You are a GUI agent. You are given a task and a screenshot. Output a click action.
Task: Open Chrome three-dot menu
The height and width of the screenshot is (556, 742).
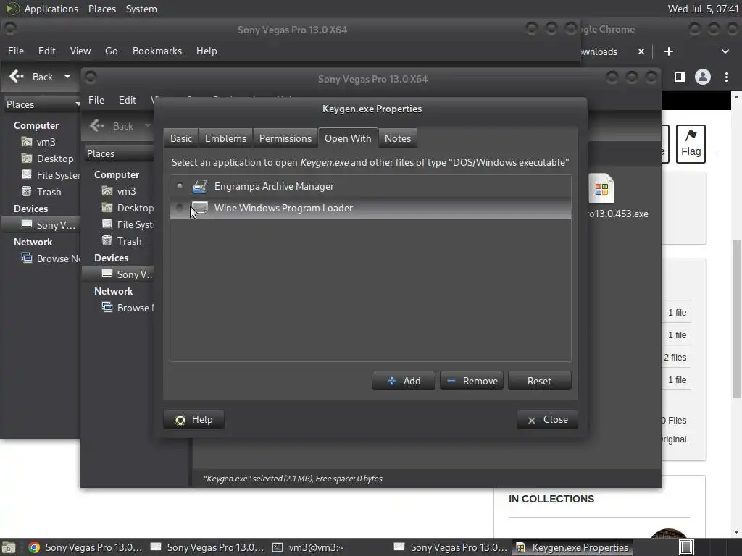[x=726, y=77]
